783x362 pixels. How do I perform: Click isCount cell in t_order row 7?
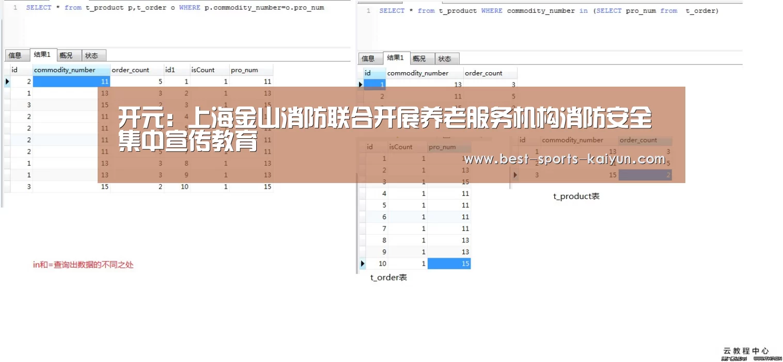(408, 228)
